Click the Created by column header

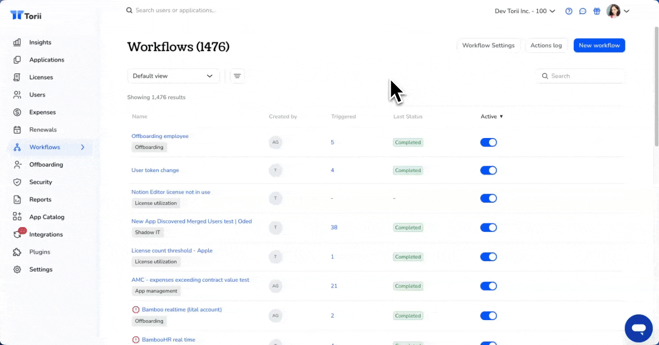[283, 116]
